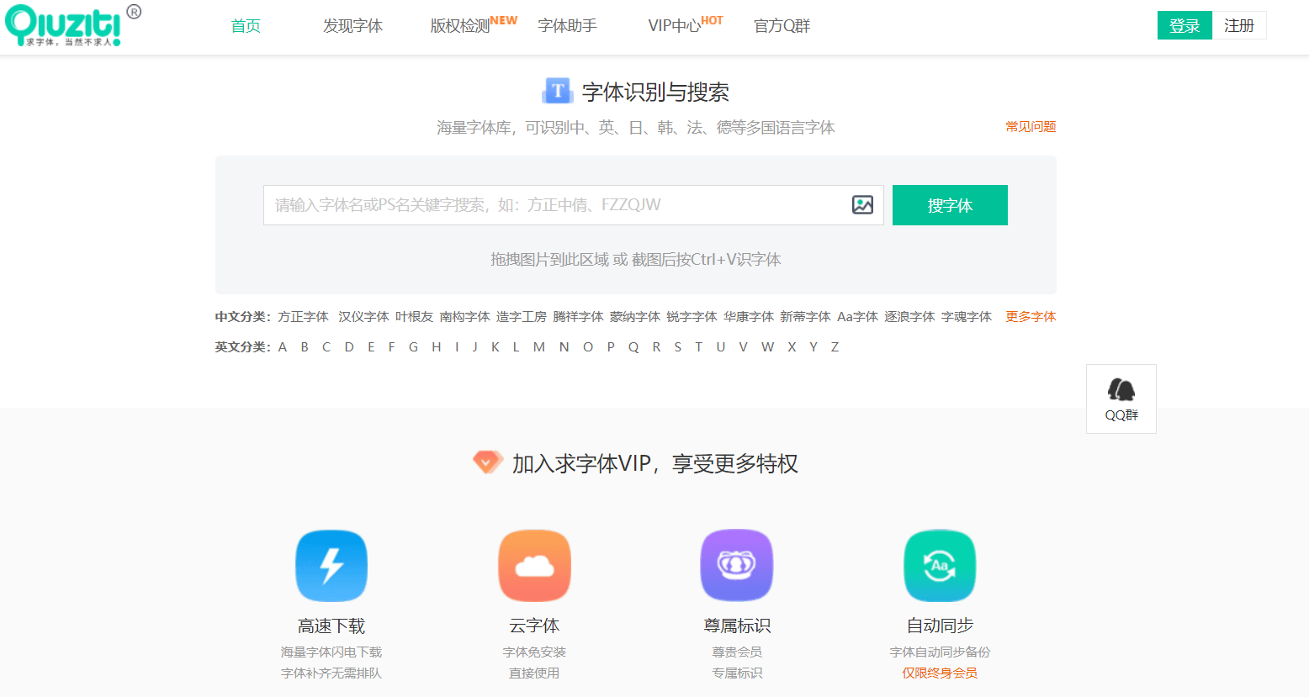The image size is (1309, 697).
Task: Click the 尊属标识 purple badge icon
Action: 737,566
